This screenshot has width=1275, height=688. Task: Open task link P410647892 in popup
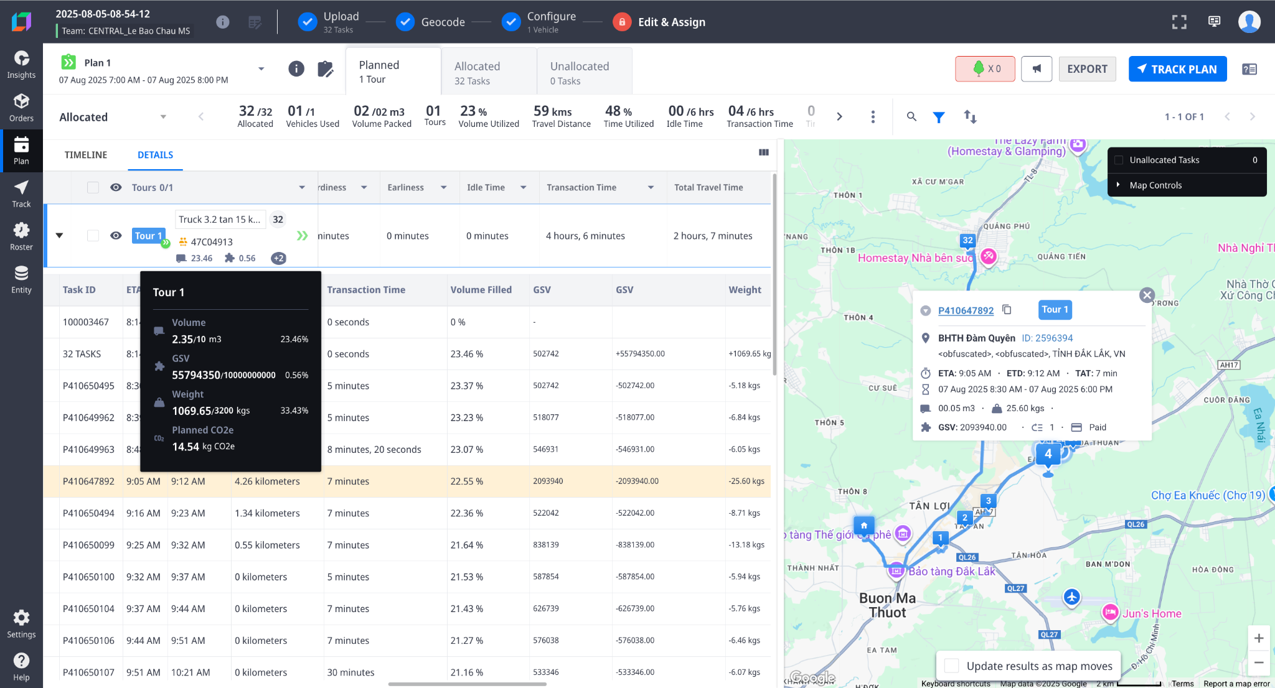click(966, 310)
